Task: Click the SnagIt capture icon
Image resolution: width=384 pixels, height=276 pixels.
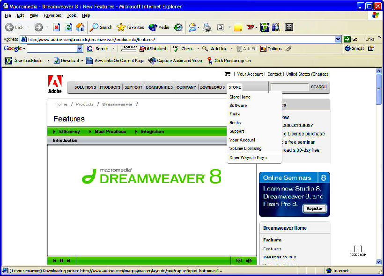Action: 354,49
